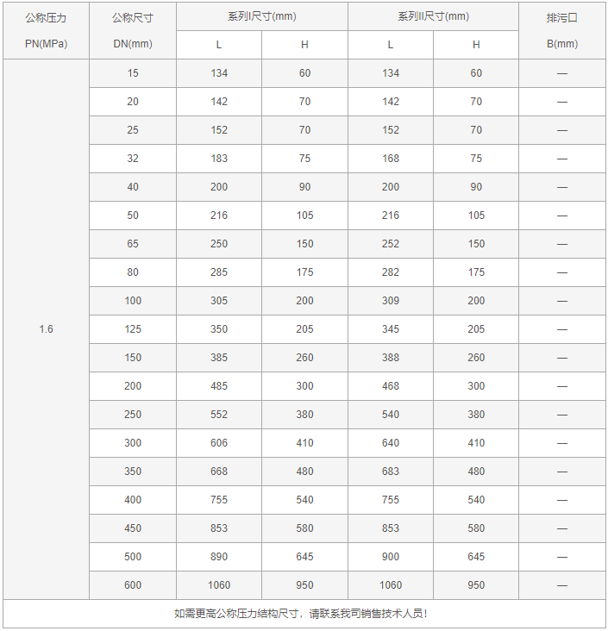Click the H subheader under 系列II尺寸
The image size is (608, 631).
476,45
